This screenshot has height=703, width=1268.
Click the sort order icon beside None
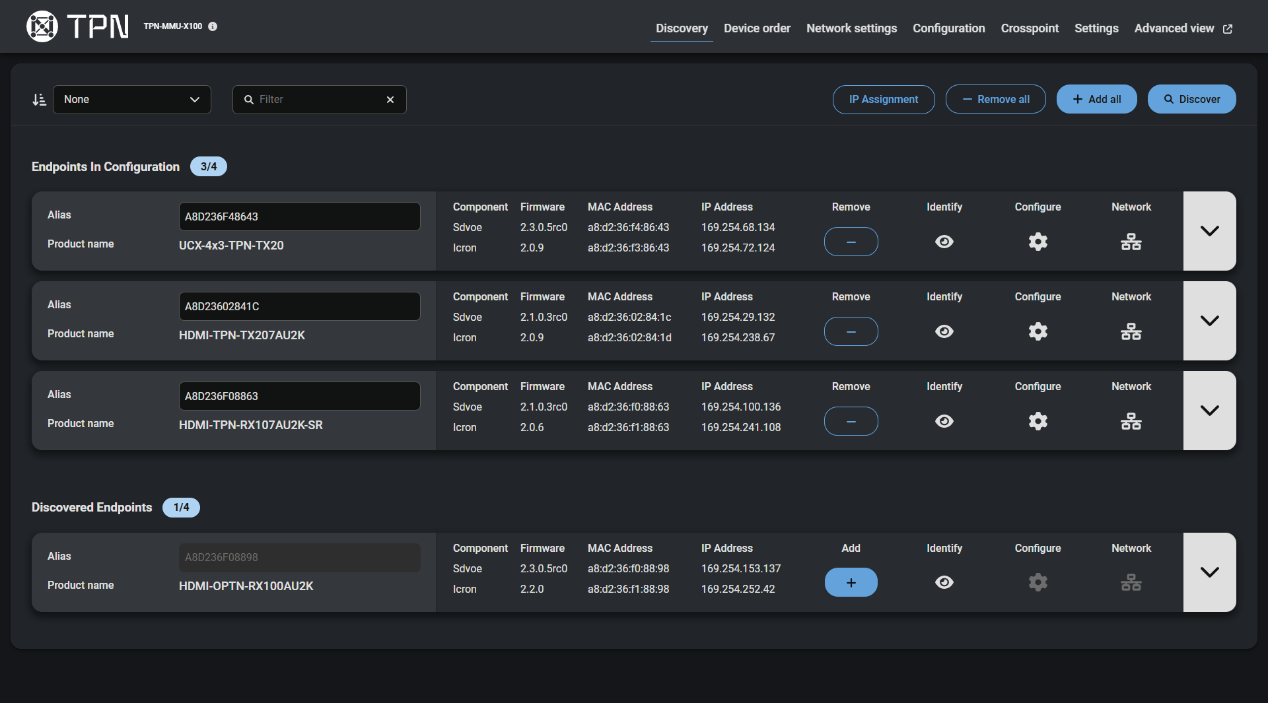pyautogui.click(x=40, y=100)
